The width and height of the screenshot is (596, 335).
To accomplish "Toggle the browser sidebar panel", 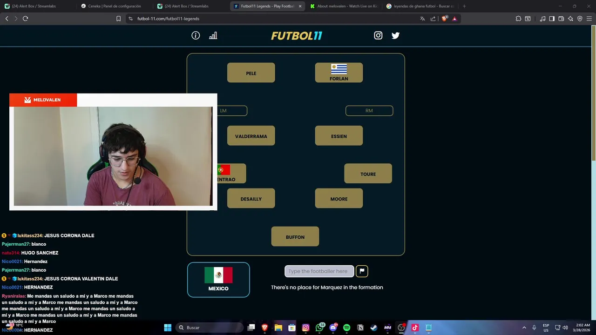I will click(x=552, y=19).
